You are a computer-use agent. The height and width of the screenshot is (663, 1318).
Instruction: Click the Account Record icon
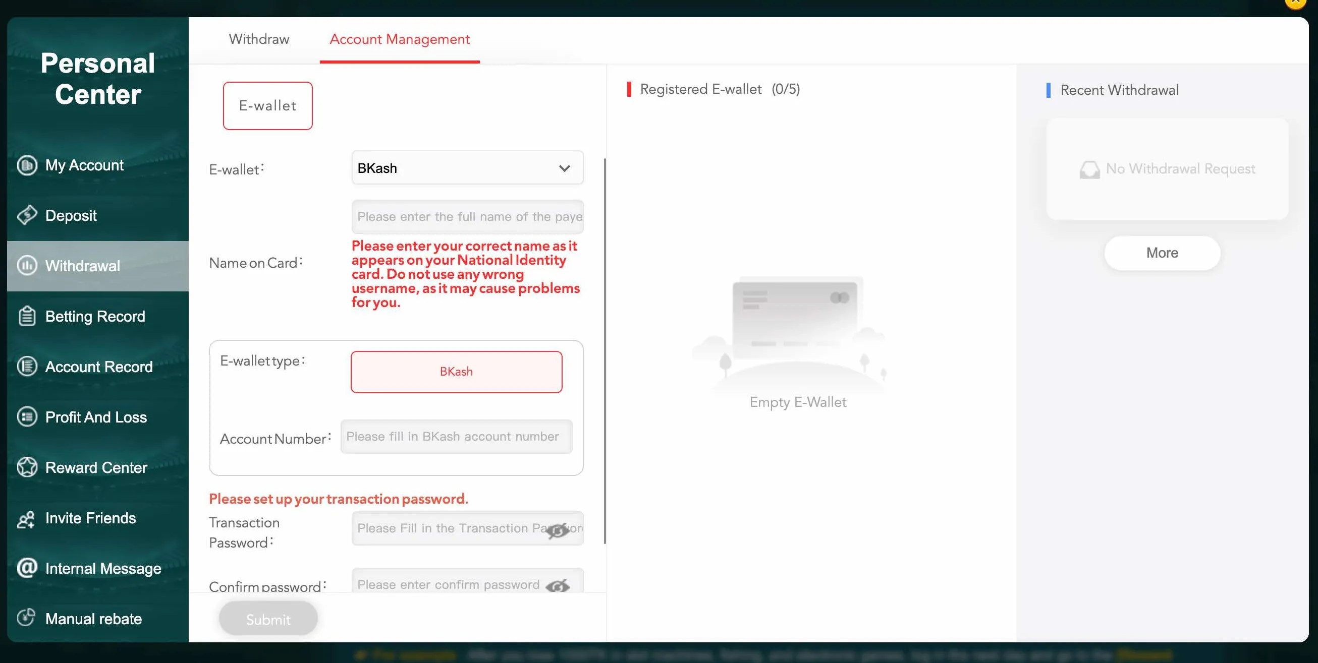click(27, 366)
